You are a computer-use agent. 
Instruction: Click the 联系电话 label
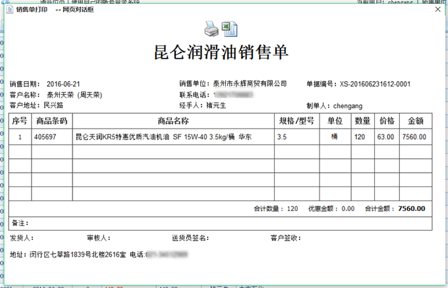pos(194,95)
